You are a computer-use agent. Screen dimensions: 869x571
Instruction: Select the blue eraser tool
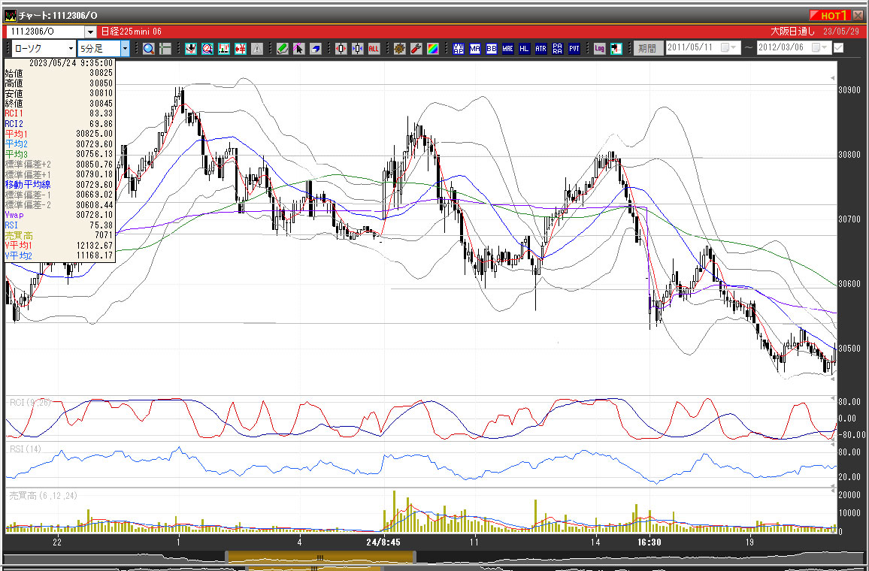315,49
